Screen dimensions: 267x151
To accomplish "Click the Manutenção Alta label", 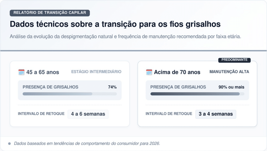I will coord(229,72).
